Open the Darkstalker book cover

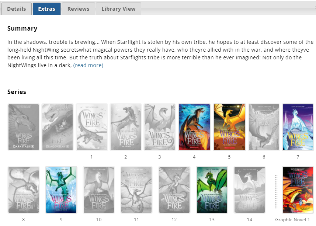[24, 127]
